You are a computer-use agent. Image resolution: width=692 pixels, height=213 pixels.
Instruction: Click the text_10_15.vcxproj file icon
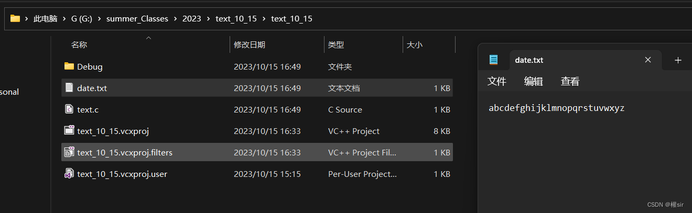(x=69, y=130)
